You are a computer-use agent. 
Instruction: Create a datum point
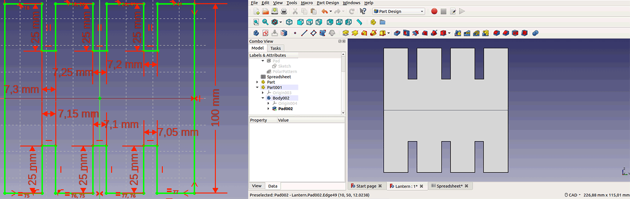pos(295,33)
